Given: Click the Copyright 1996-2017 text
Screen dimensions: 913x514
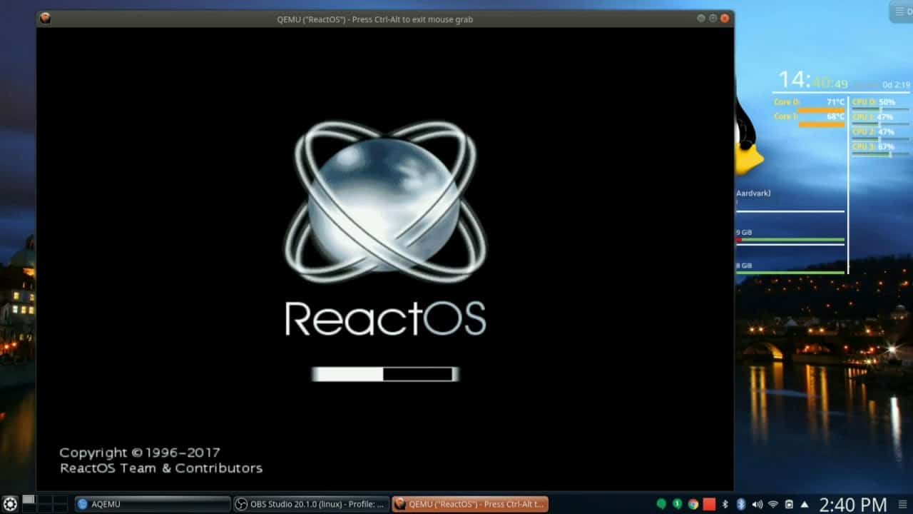Looking at the screenshot, I should pos(140,453).
